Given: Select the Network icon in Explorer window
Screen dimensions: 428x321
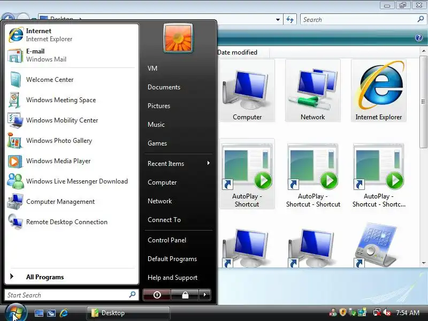Looking at the screenshot, I should click(313, 90).
